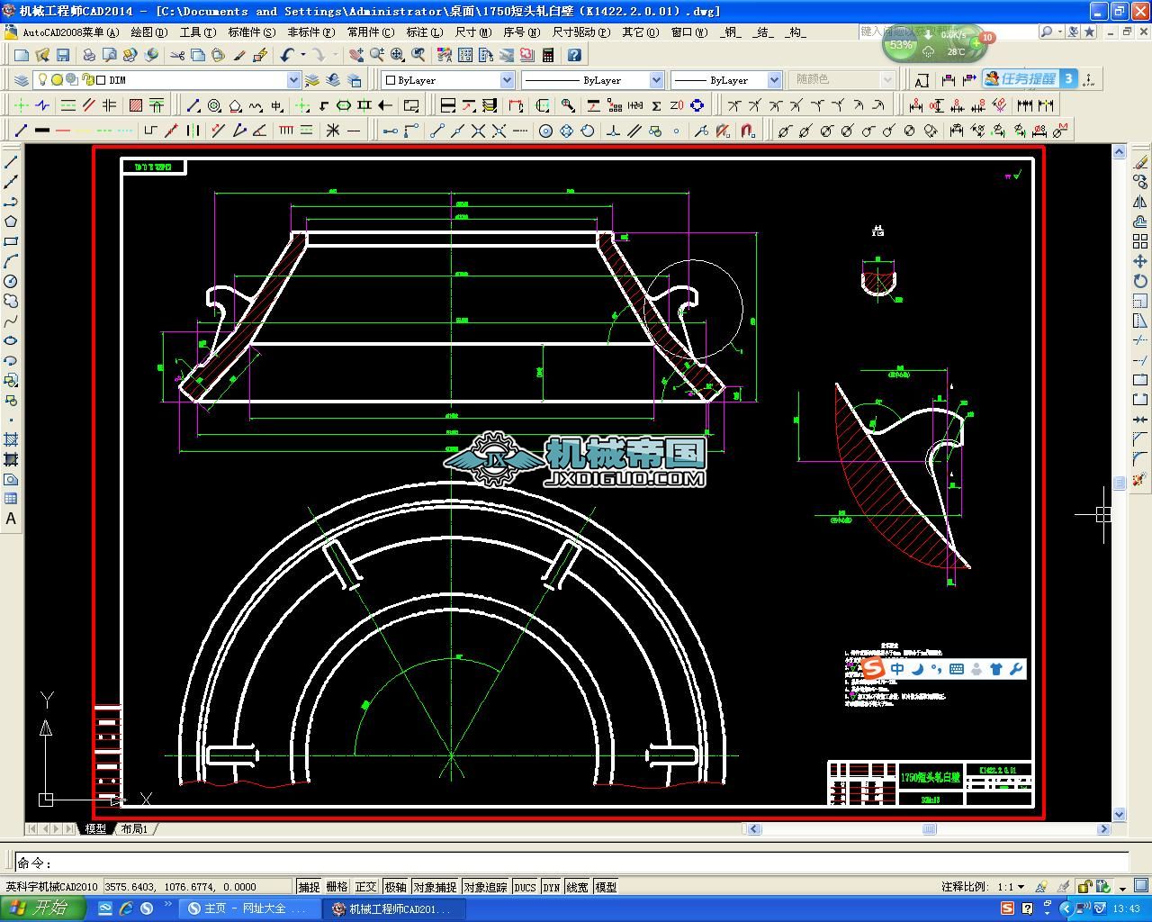
Task: Click the Save floppy disk icon
Action: (63, 56)
